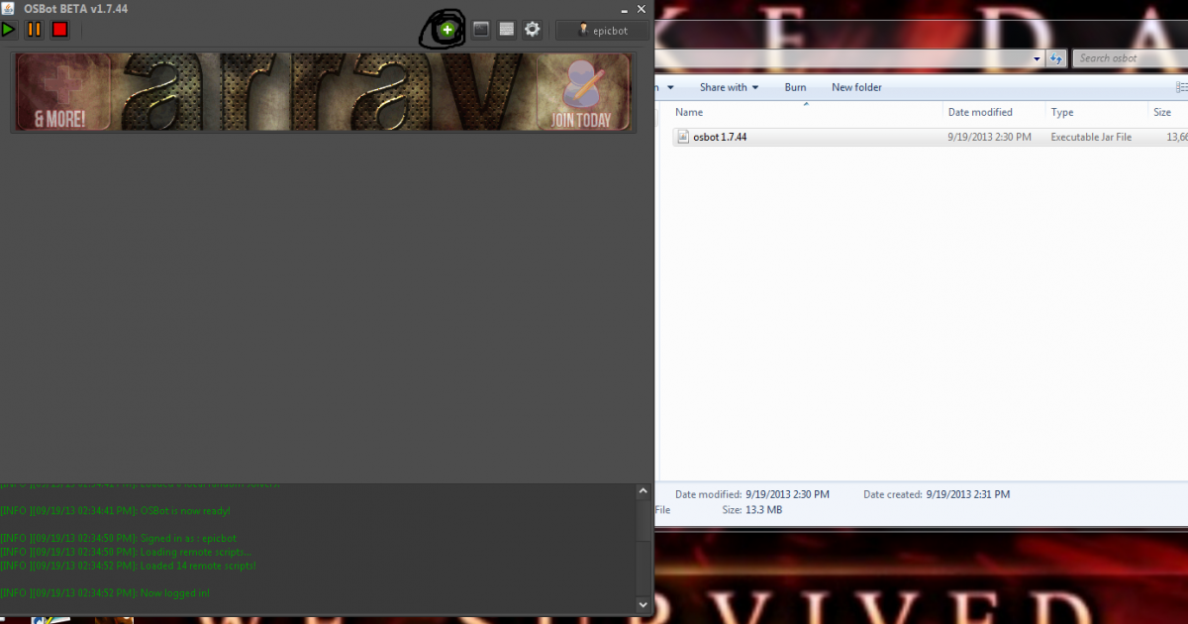The image size is (1188, 624).
Task: Open the dark console view icon
Action: click(x=481, y=30)
